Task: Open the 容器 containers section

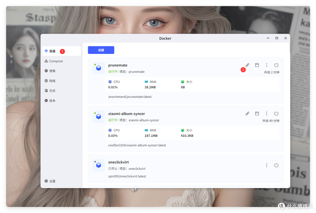Action: coord(61,51)
